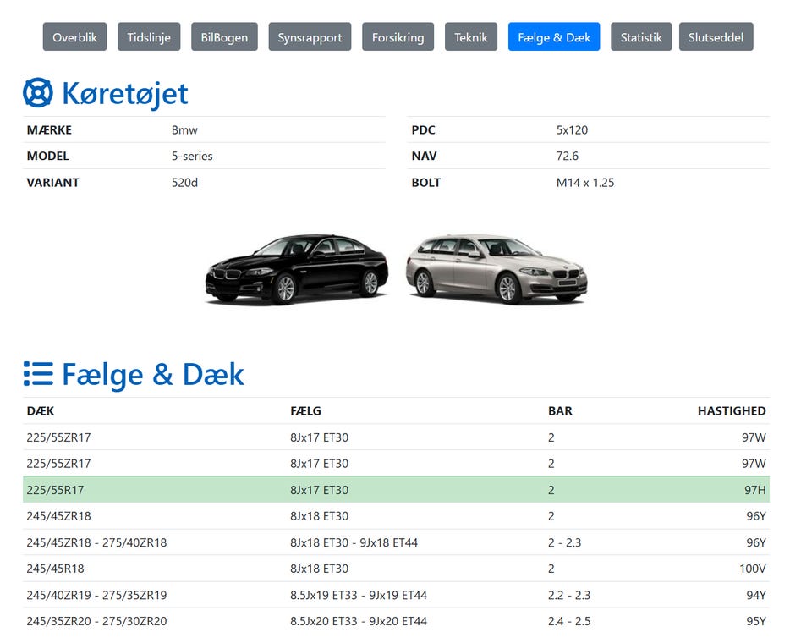Click the black BMW sedan image
Image resolution: width=812 pixels, height=638 pixels.
[x=297, y=269]
